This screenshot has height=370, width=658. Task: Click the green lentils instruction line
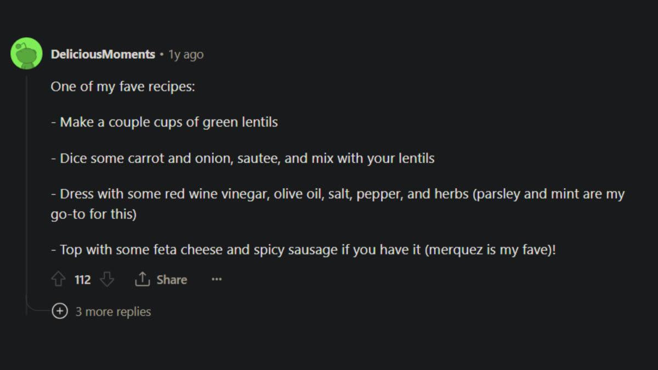coord(164,122)
